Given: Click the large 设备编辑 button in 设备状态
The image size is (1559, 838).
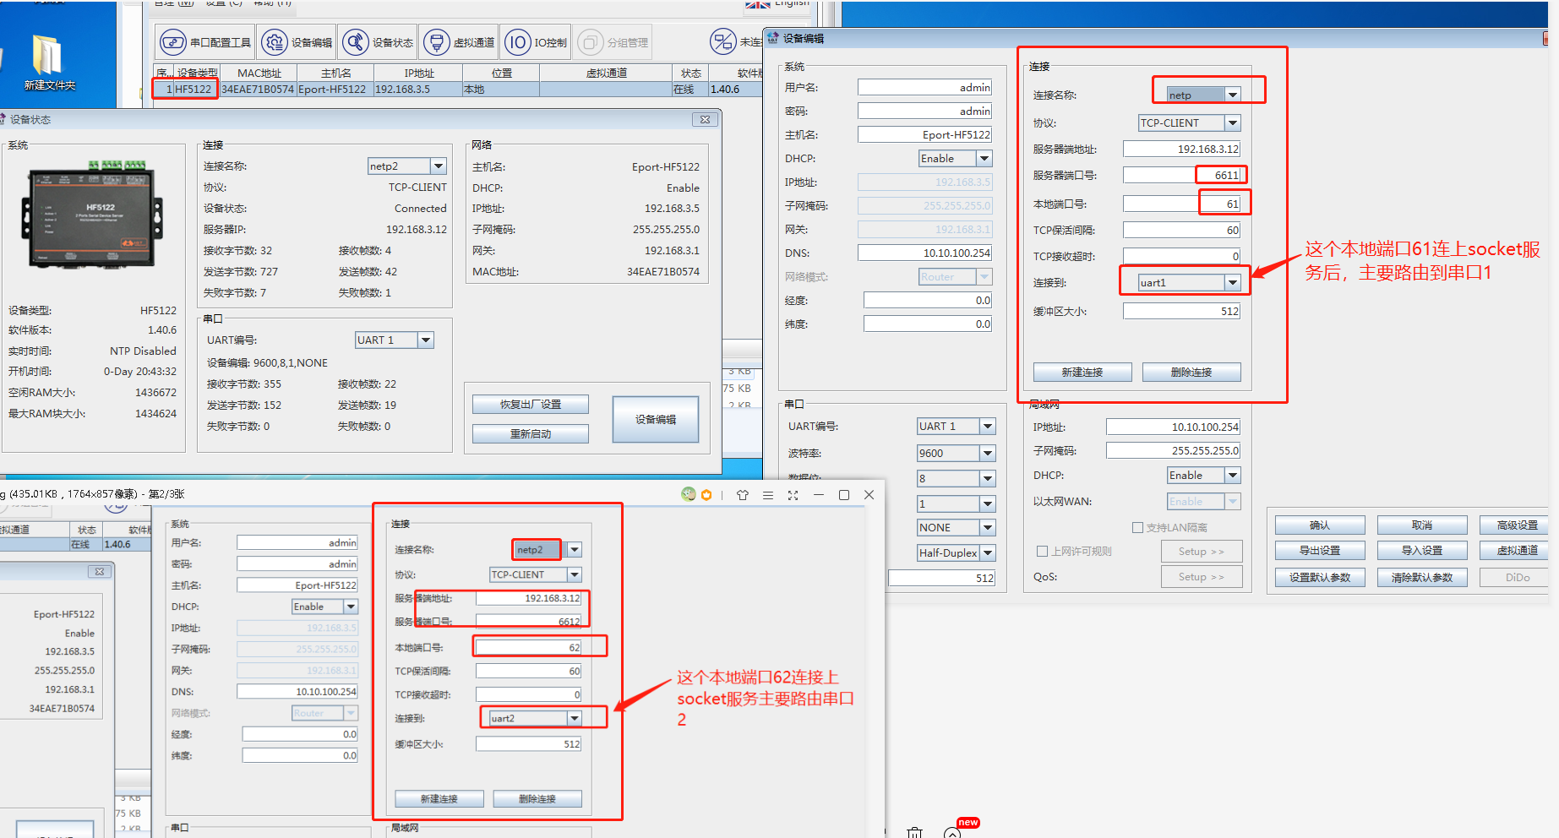Looking at the screenshot, I should click(x=656, y=420).
